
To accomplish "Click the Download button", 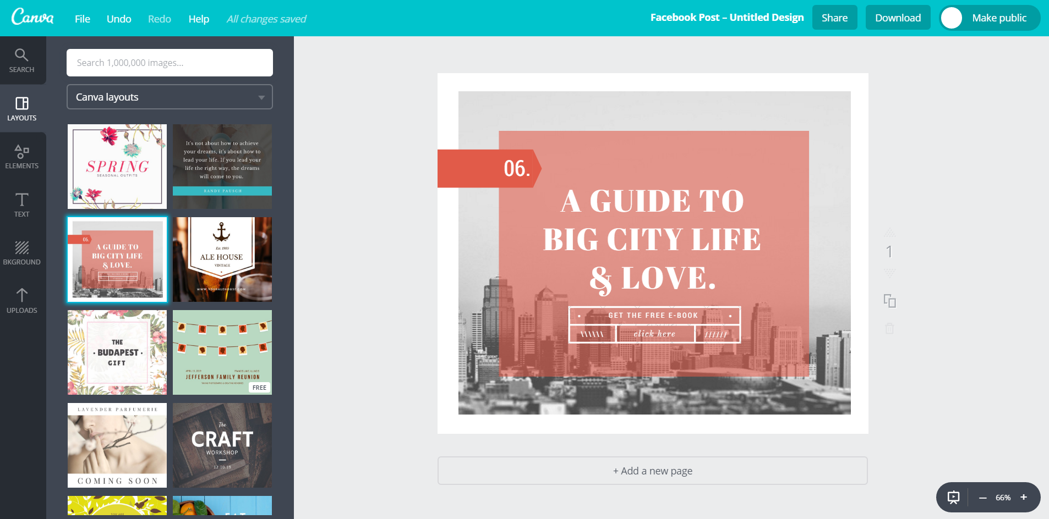I will click(898, 17).
